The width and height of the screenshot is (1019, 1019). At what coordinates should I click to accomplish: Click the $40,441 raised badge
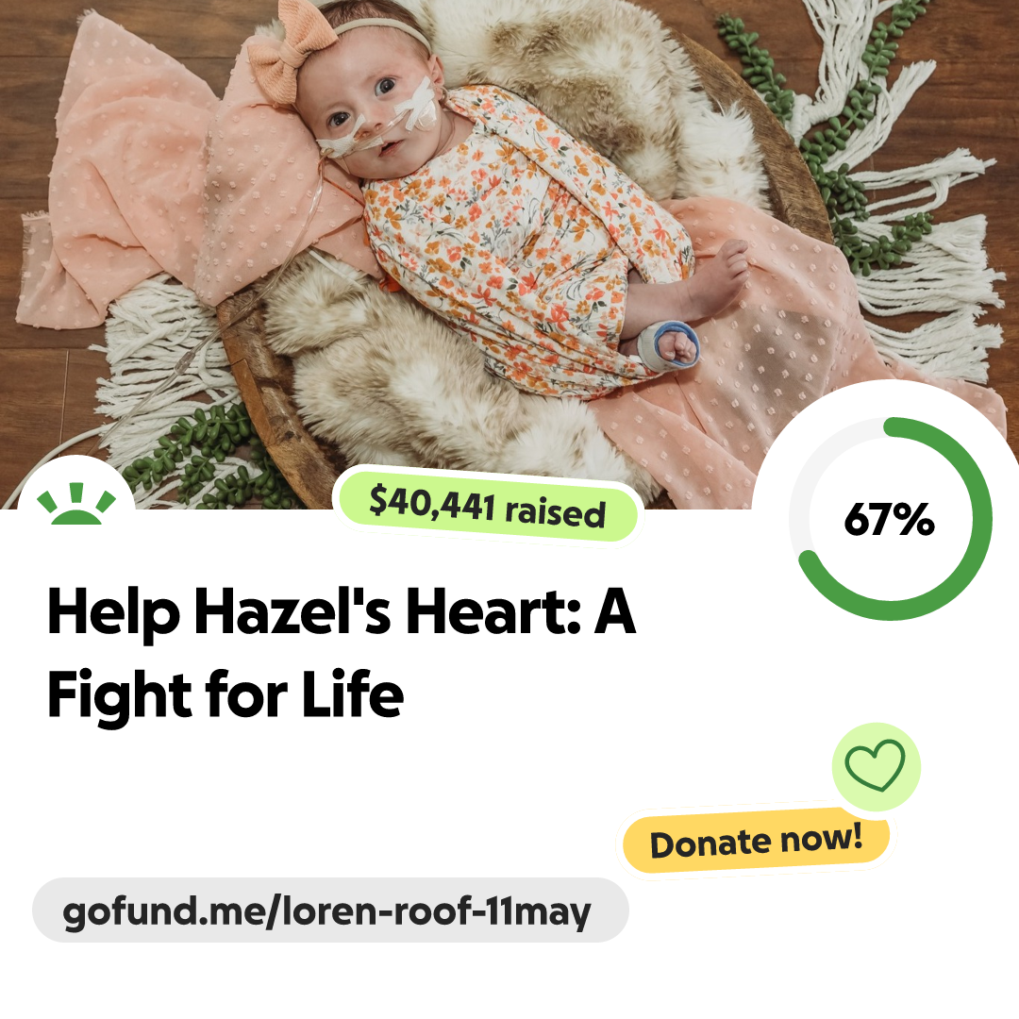point(488,507)
